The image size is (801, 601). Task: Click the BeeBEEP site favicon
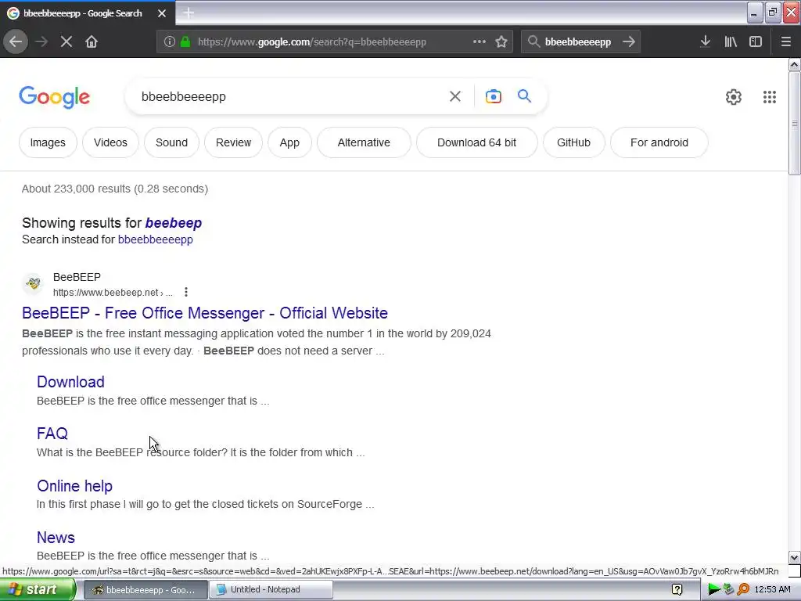coord(33,283)
